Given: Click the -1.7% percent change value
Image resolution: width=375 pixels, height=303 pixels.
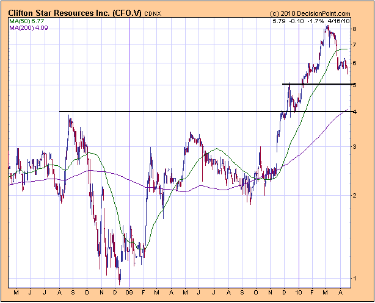Looking at the screenshot, I should (x=318, y=21).
